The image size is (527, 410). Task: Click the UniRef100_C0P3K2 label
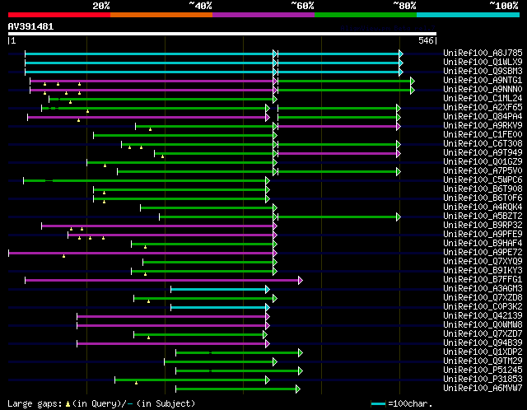[x=483, y=307]
